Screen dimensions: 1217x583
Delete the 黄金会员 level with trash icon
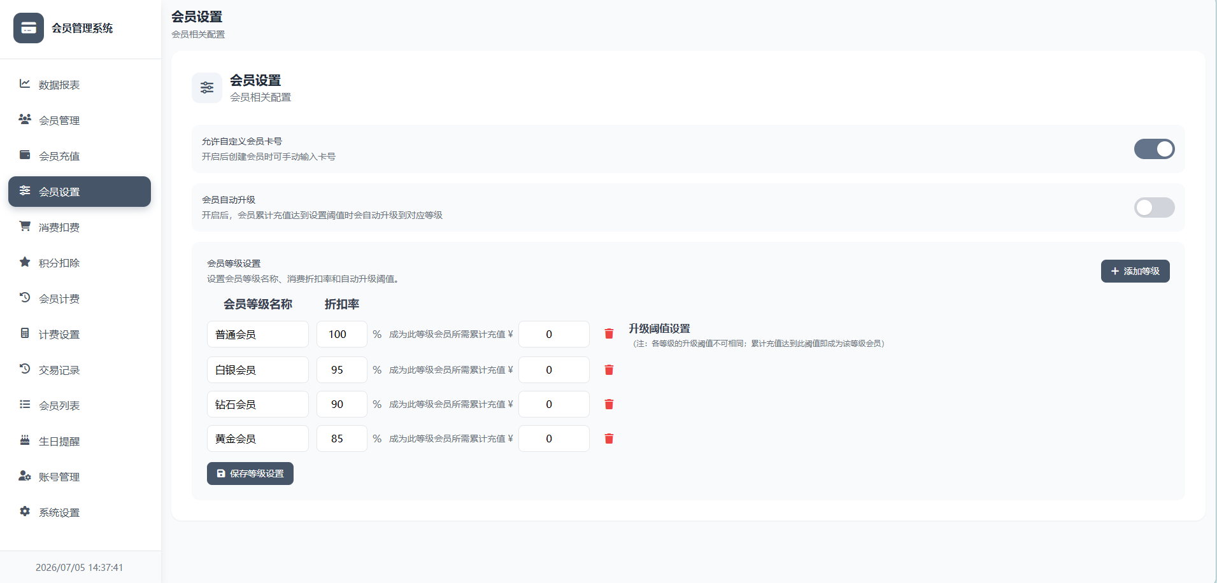(609, 439)
